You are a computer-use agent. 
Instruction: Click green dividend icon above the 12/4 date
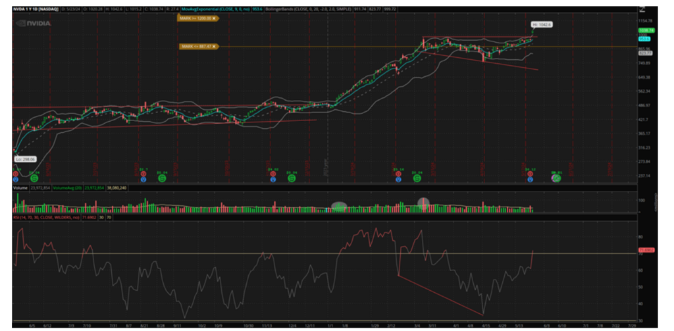pyautogui.click(x=292, y=178)
